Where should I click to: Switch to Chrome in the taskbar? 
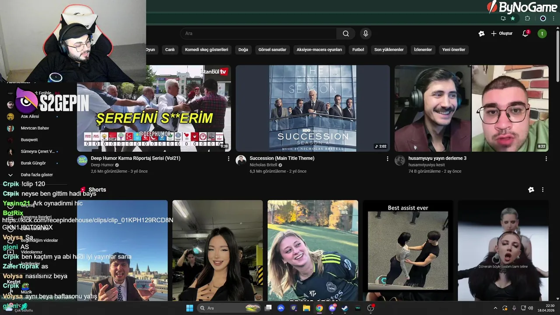(x=319, y=308)
